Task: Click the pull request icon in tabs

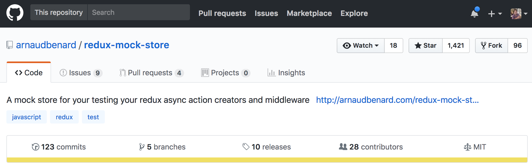Action: point(122,73)
